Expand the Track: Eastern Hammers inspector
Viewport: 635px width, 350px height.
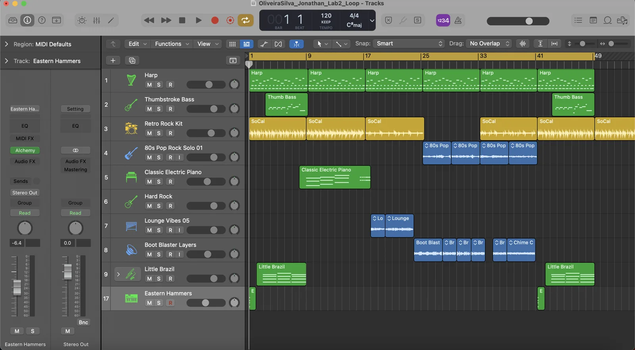click(x=6, y=61)
